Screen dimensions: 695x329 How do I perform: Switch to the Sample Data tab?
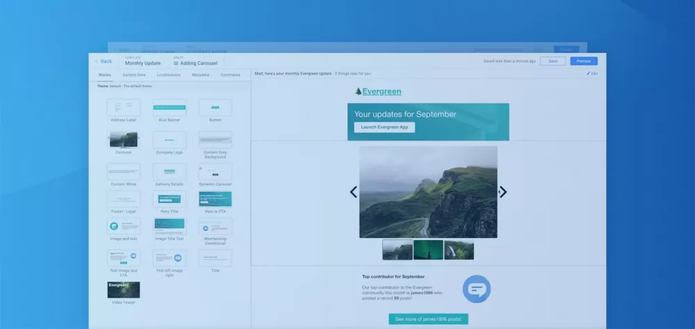[x=134, y=75]
